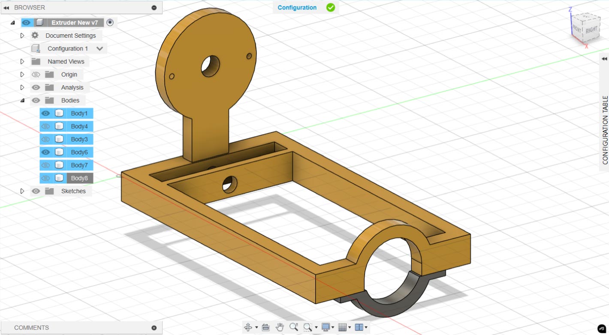Open Viewports dropdown arrow
609x335 pixels.
click(366, 328)
